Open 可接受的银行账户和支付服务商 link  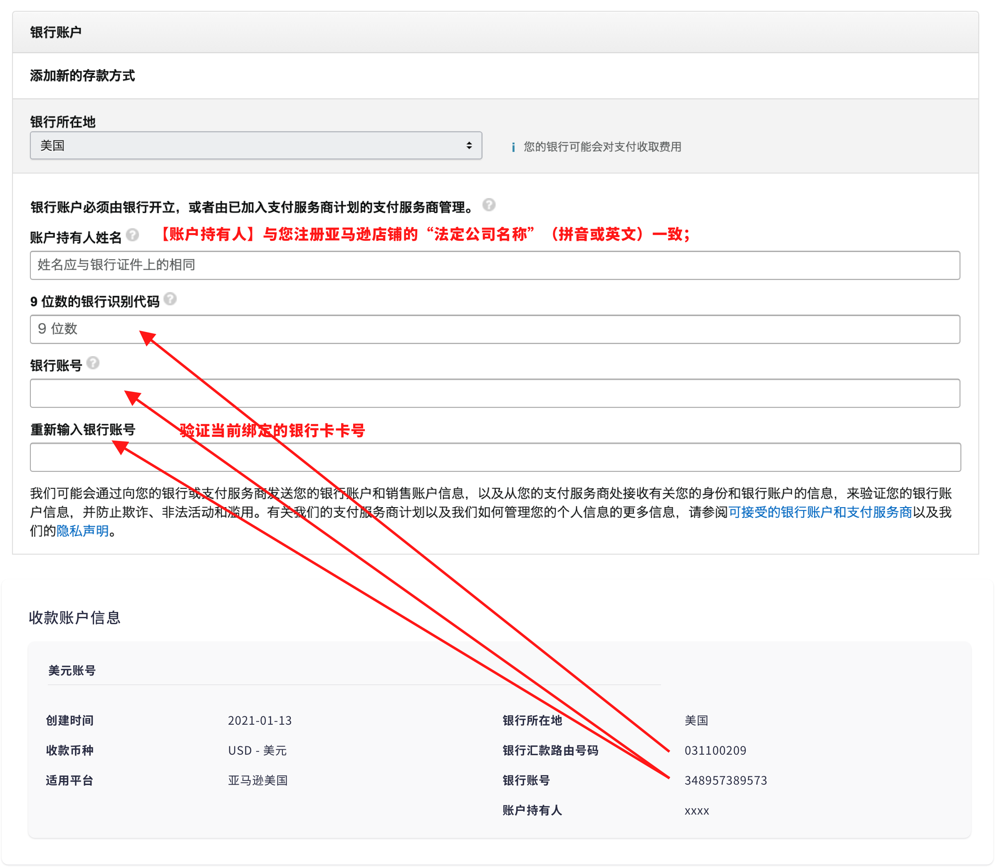point(820,512)
